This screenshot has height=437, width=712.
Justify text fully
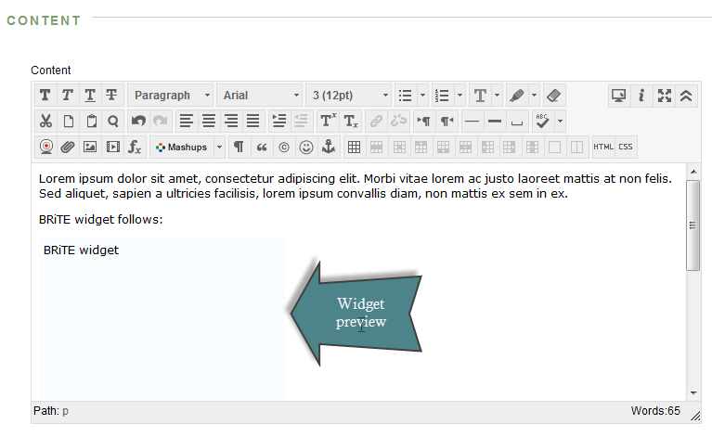[x=252, y=122]
